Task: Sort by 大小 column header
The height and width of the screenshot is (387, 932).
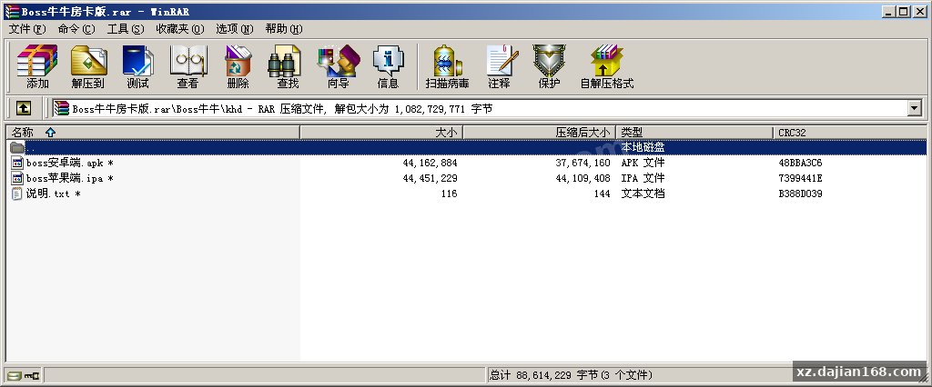Action: coord(381,133)
